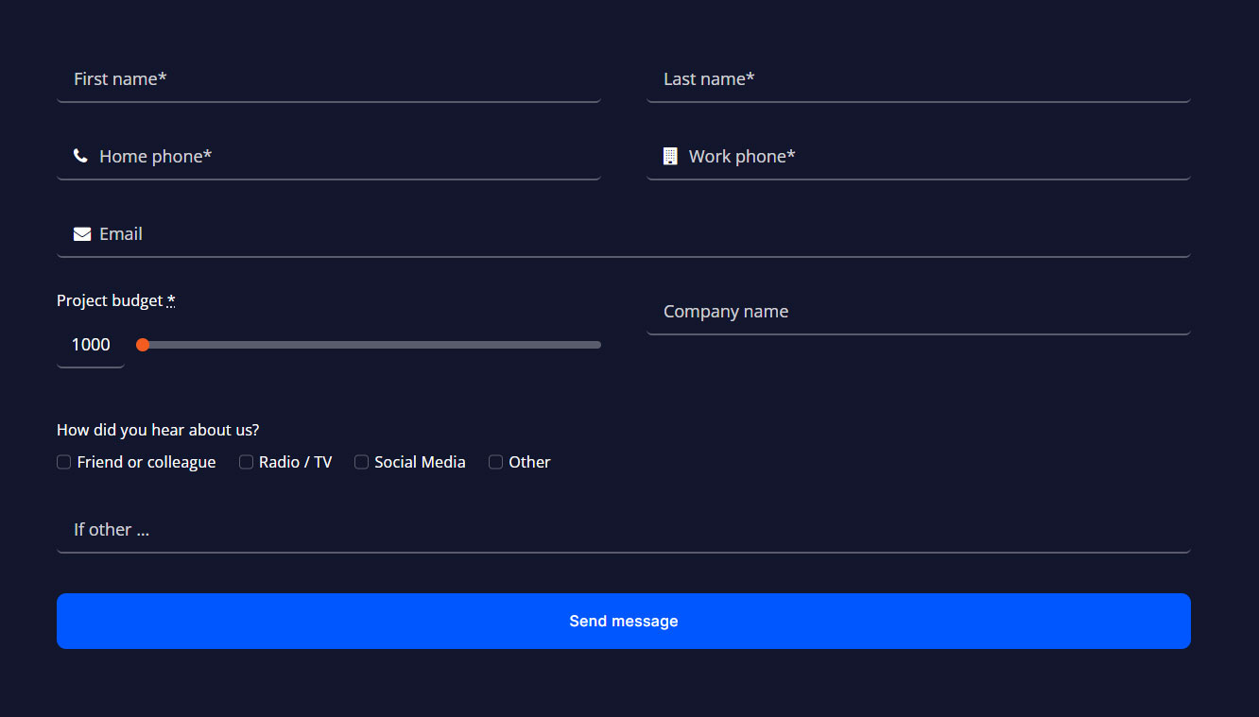This screenshot has height=717, width=1259.
Task: Click the Project budget label asterisk
Action: click(x=171, y=300)
